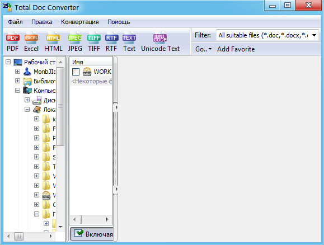Click the upper splitter arrow beside file list
The width and height of the screenshot is (324, 245).
click(x=115, y=107)
